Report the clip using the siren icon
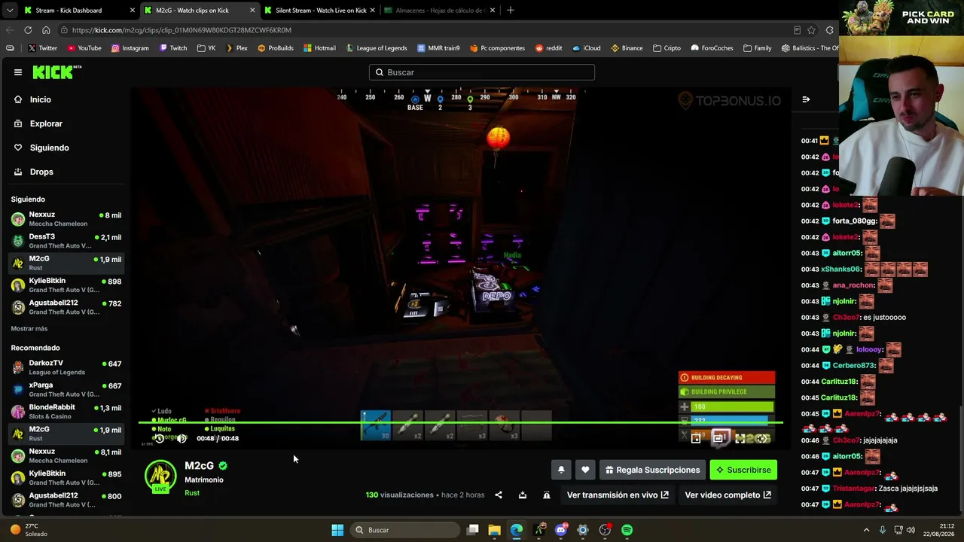Image resolution: width=964 pixels, height=542 pixels. [x=547, y=495]
